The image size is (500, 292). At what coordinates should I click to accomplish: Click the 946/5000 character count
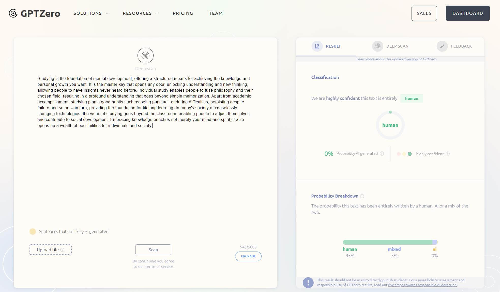[x=248, y=247]
